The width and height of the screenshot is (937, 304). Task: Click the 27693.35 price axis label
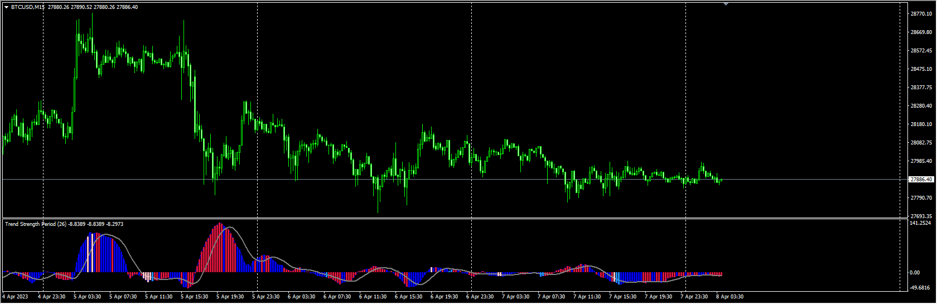tap(921, 216)
